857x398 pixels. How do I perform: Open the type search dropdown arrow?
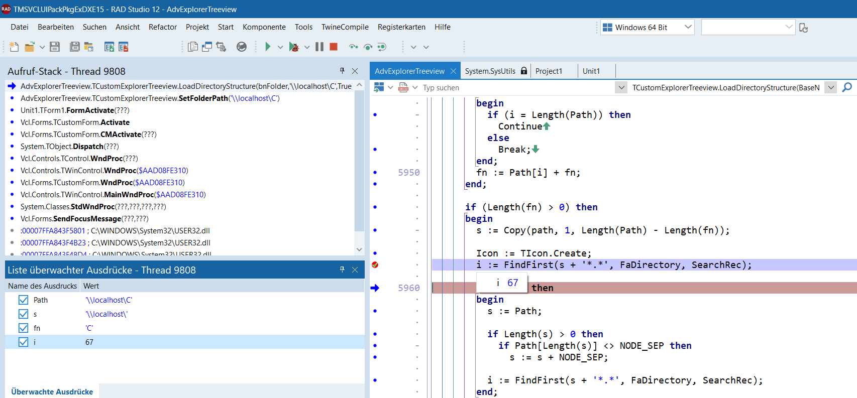click(621, 88)
